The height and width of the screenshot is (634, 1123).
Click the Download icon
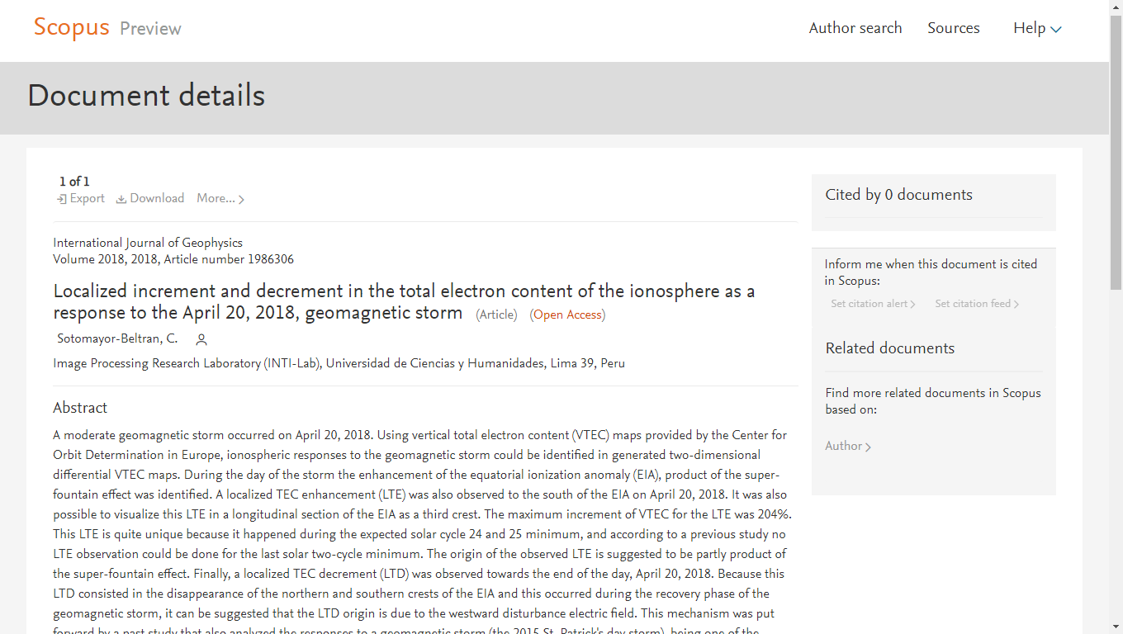pyautogui.click(x=121, y=199)
